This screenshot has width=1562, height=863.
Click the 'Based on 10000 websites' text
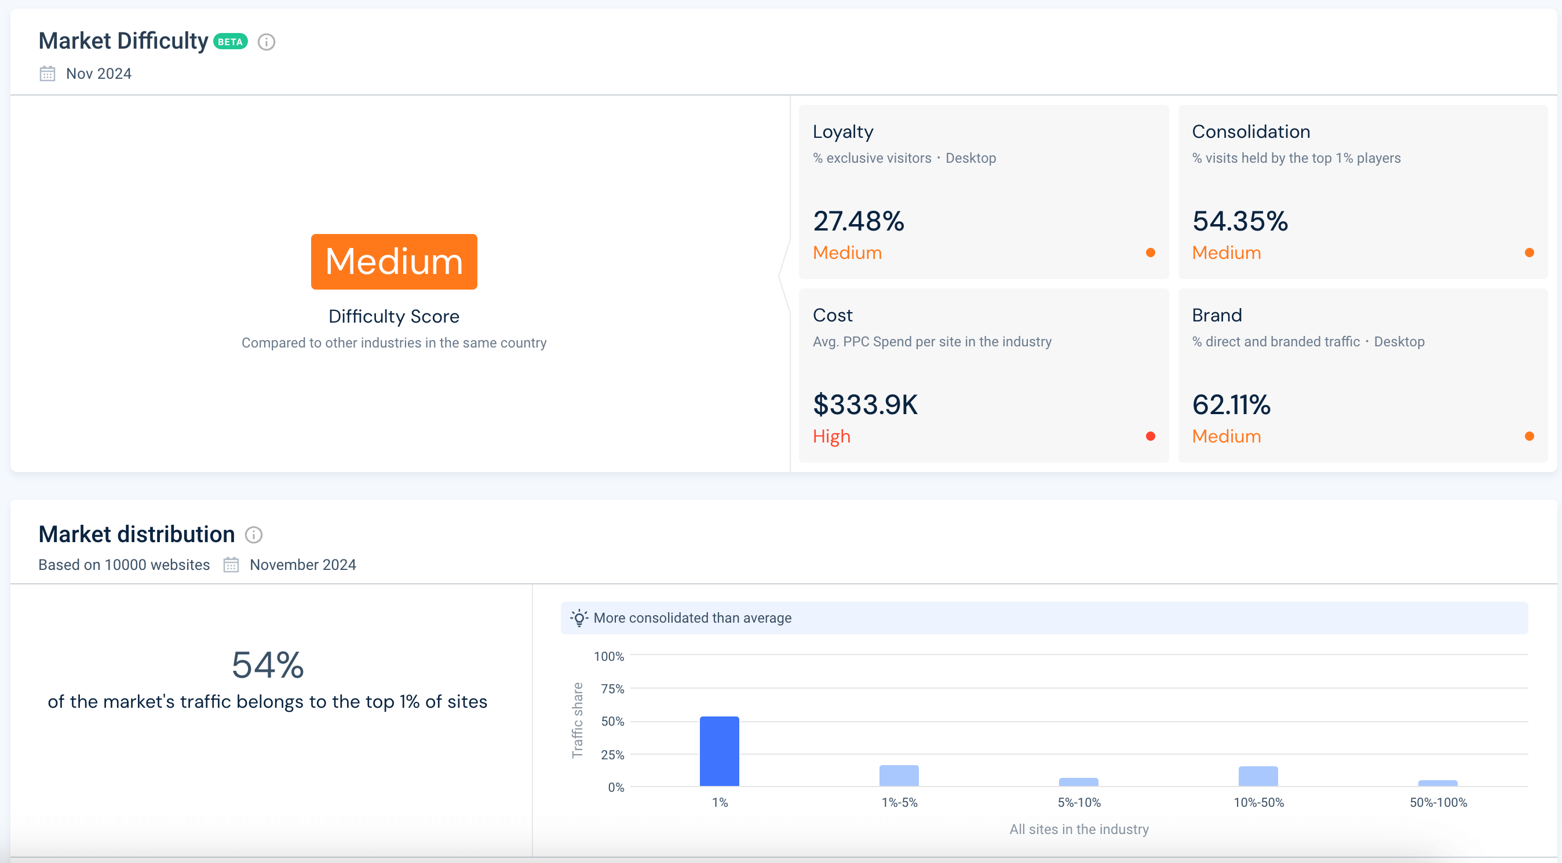125,564
